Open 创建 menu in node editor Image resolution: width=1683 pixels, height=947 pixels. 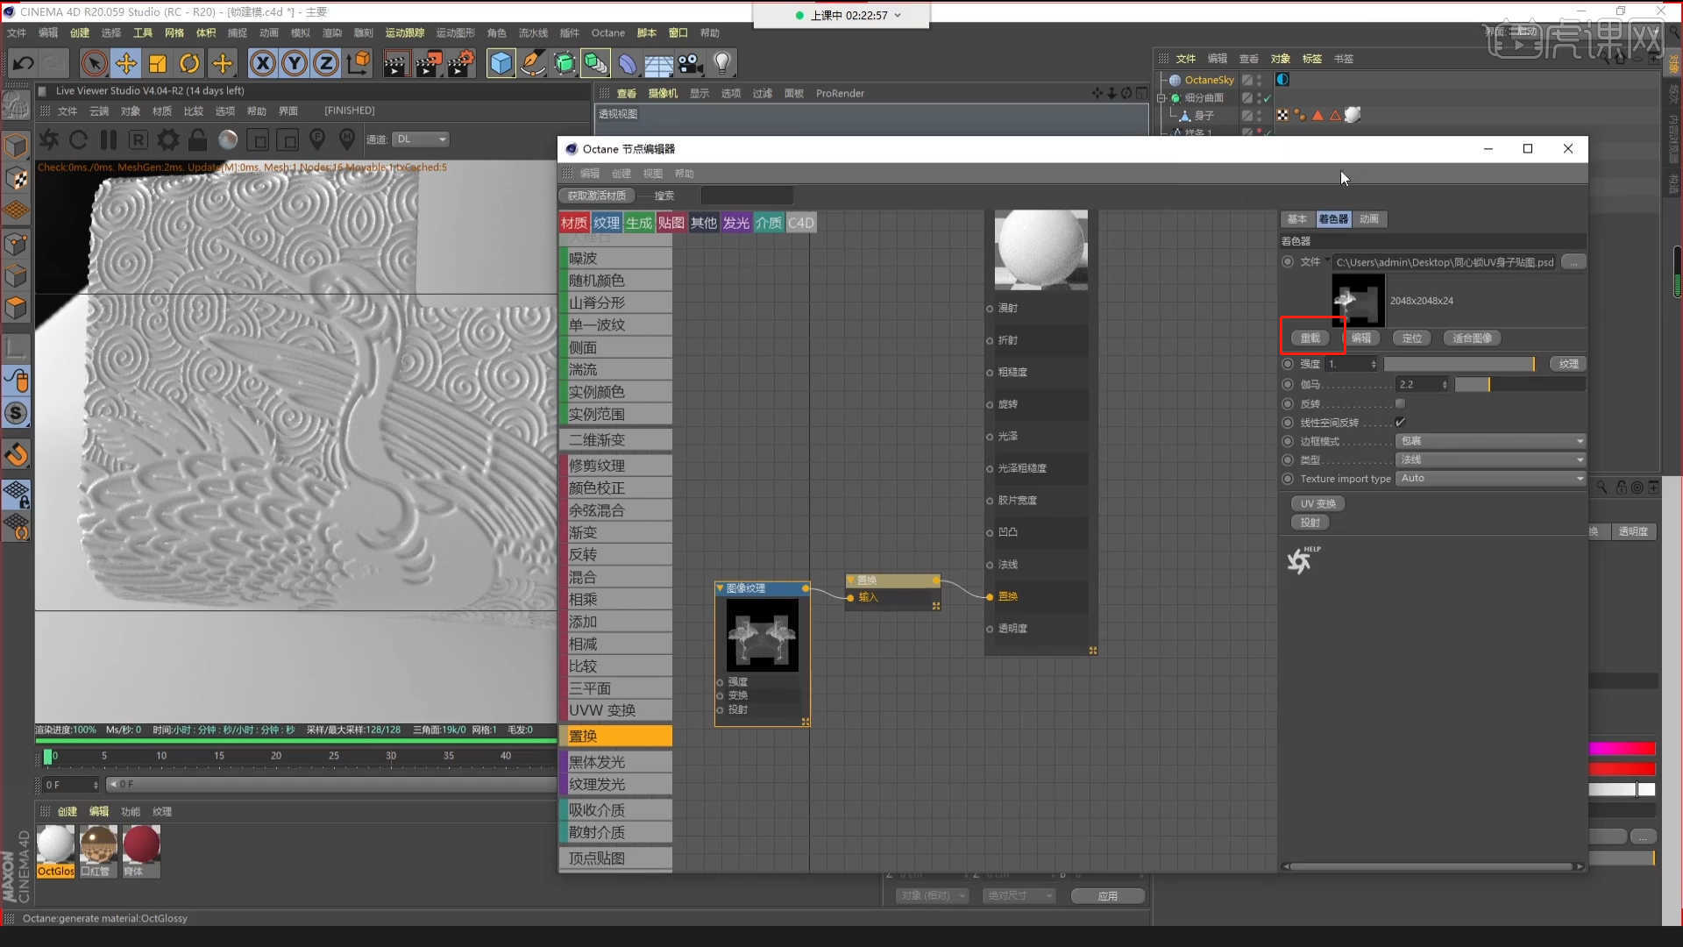[x=621, y=174]
